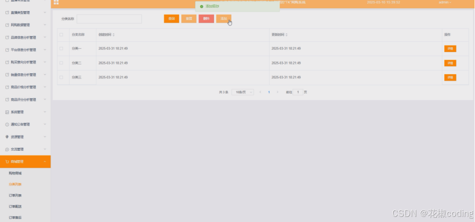Expand the 网购数据管理 chevron
Viewport: 475px width, 222px height.
[45, 25]
